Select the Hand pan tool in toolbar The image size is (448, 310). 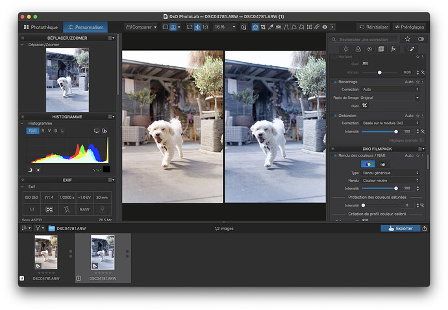tap(255, 27)
